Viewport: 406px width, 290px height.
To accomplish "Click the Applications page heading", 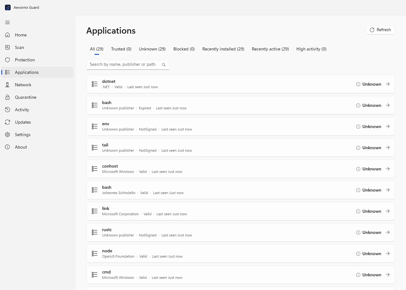I will click(111, 31).
